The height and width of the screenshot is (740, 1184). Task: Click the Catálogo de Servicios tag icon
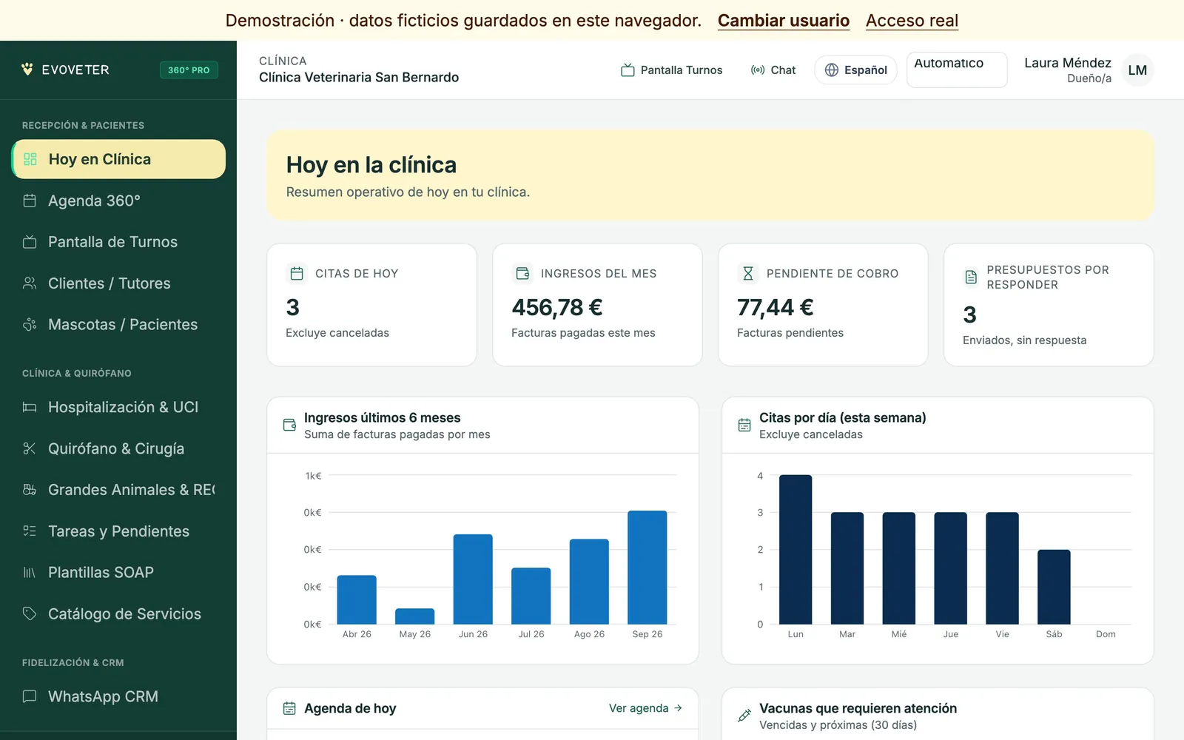(30, 613)
